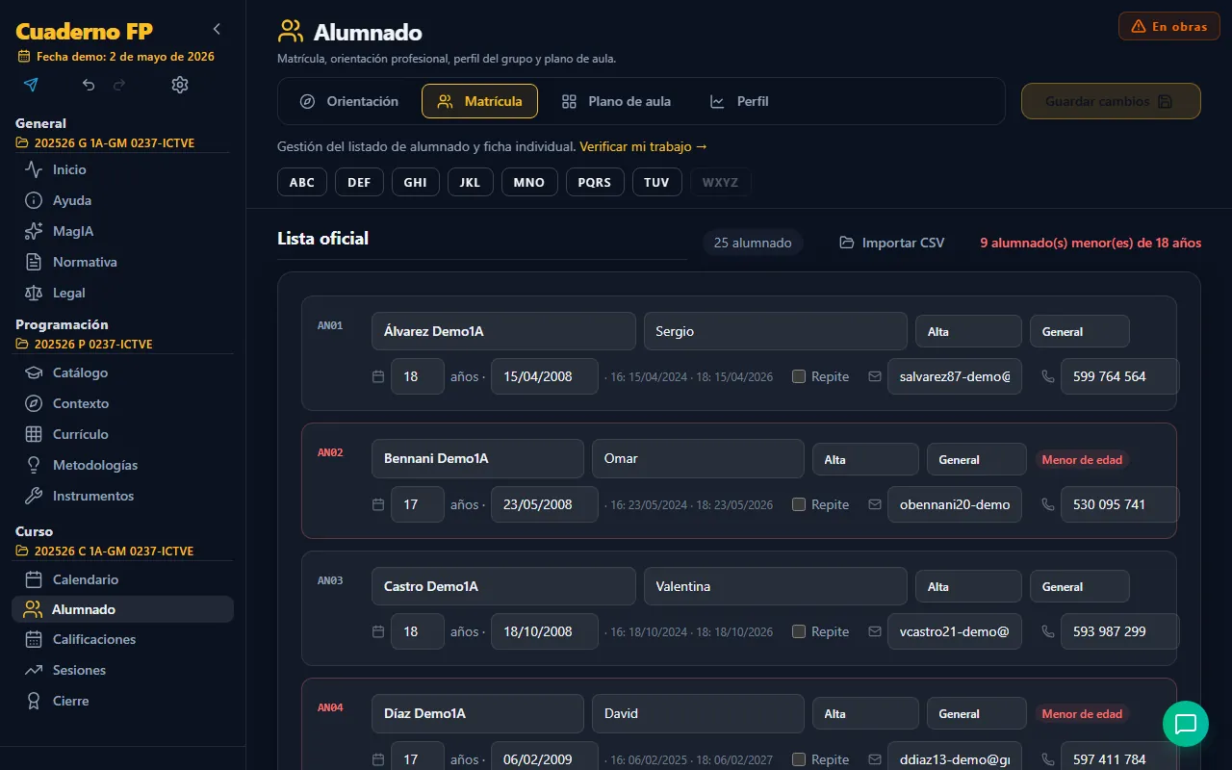Click the Valentina first name field
This screenshot has height=770, width=1232.
(776, 586)
